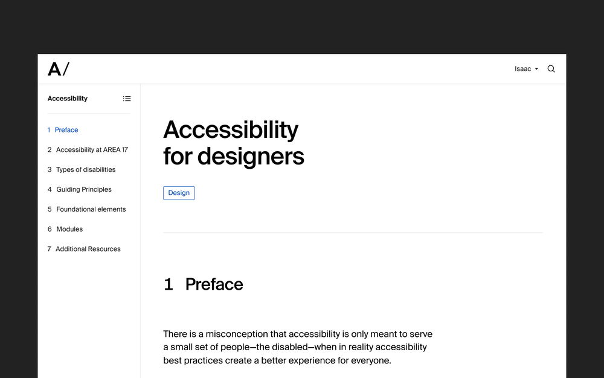Go to Additional Resources
This screenshot has width=604, height=378.
click(88, 249)
